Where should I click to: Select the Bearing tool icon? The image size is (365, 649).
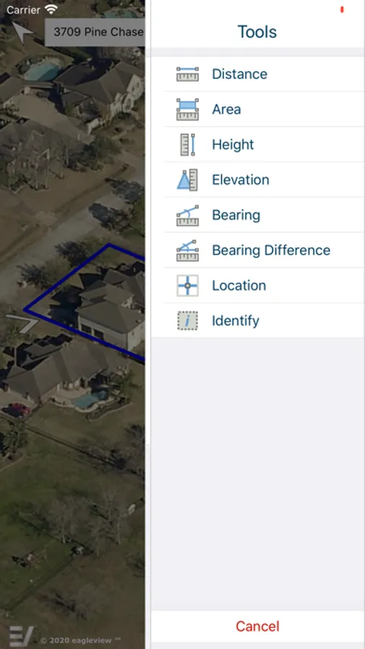(x=187, y=215)
